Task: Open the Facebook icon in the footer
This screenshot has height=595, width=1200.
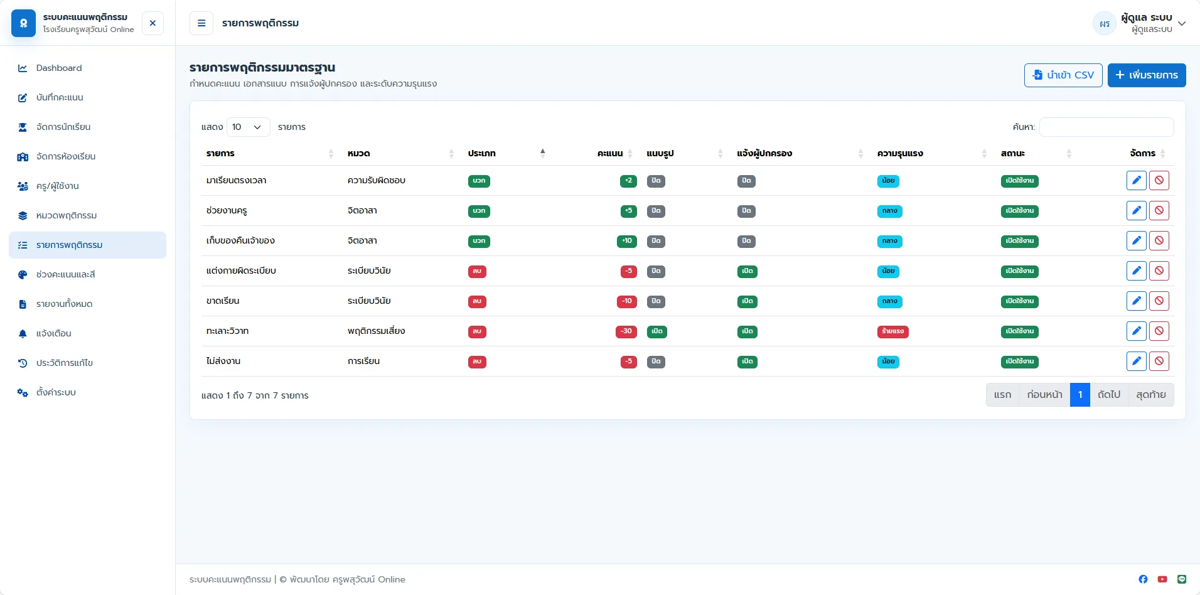Action: tap(1143, 579)
